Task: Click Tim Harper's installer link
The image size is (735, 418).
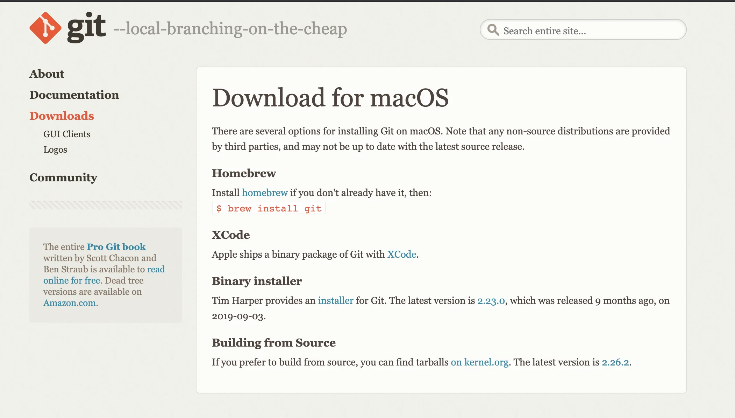Action: (x=335, y=301)
